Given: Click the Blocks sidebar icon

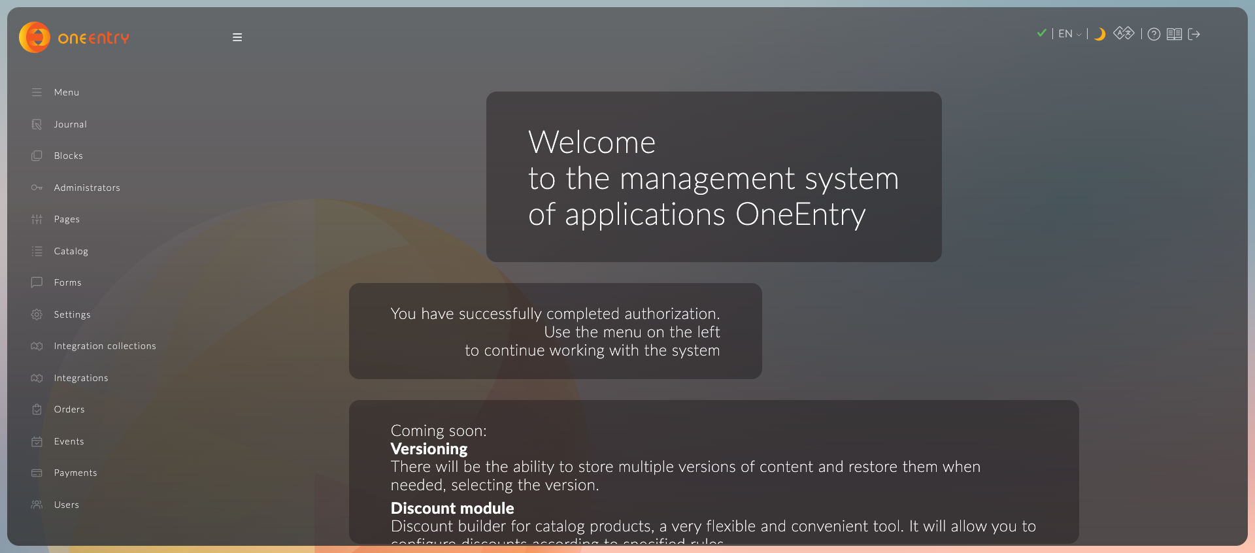Looking at the screenshot, I should tap(37, 156).
